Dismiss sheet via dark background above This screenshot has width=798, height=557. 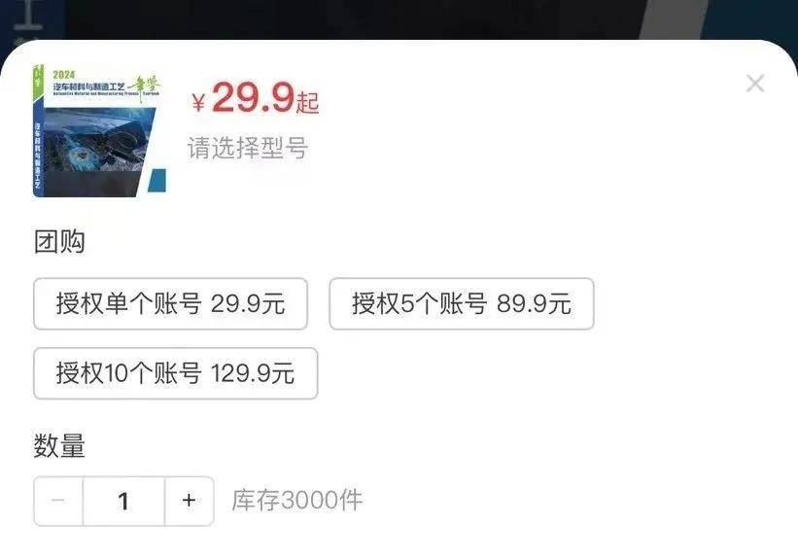coord(399,18)
